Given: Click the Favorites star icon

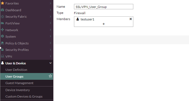Looking at the screenshot, I should pos(2,3).
